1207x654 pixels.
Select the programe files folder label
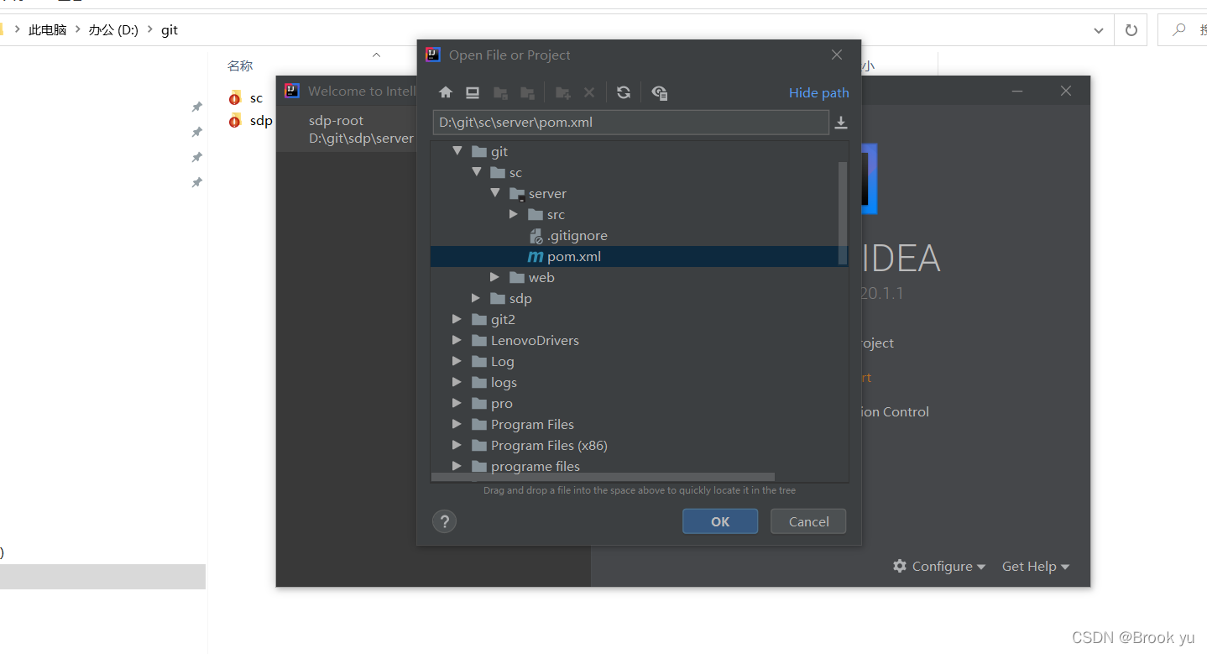click(536, 467)
